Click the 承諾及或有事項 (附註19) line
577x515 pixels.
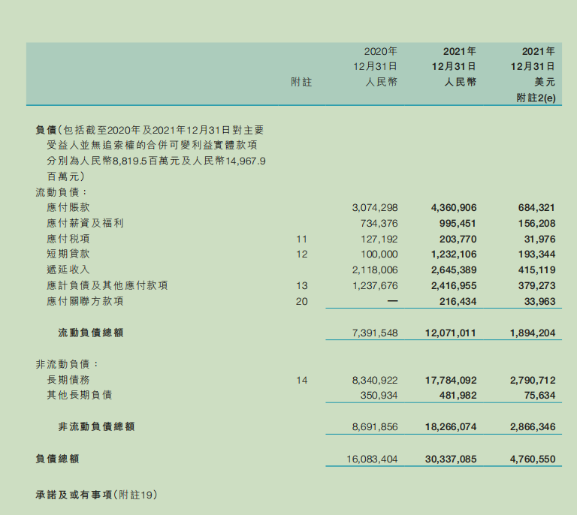(96, 495)
